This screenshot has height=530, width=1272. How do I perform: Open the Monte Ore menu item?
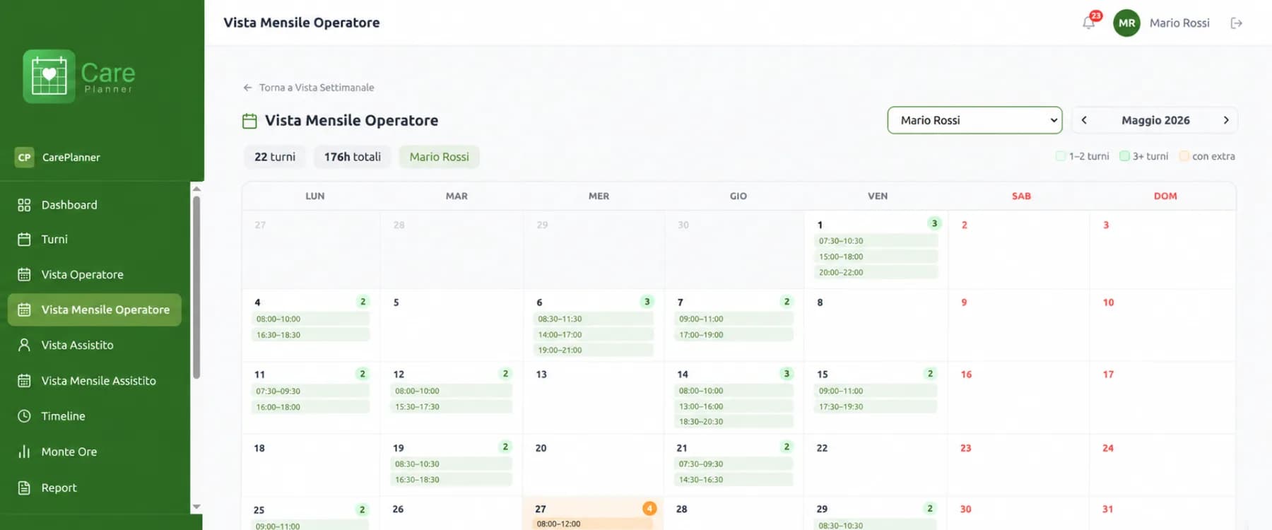pos(94,452)
